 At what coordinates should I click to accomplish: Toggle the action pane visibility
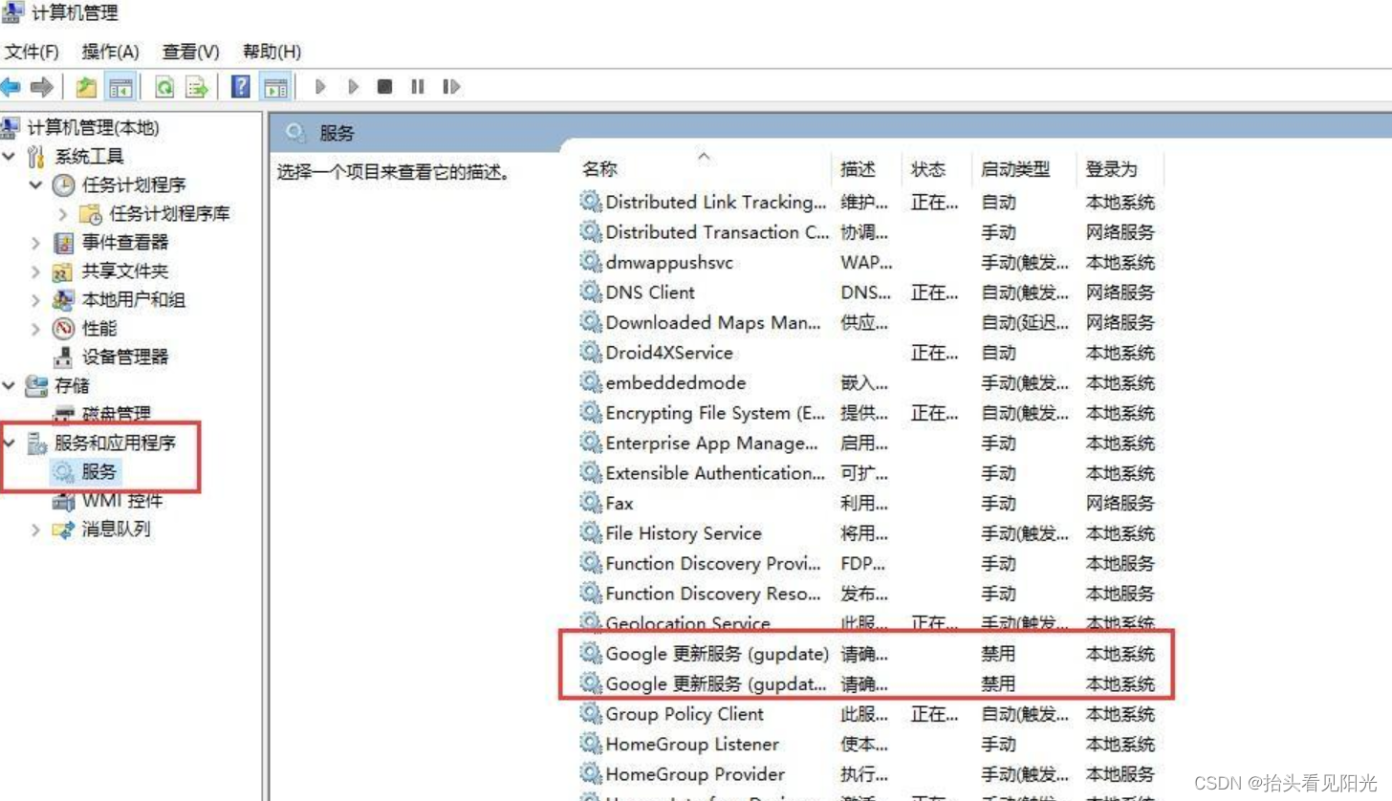[x=275, y=87]
